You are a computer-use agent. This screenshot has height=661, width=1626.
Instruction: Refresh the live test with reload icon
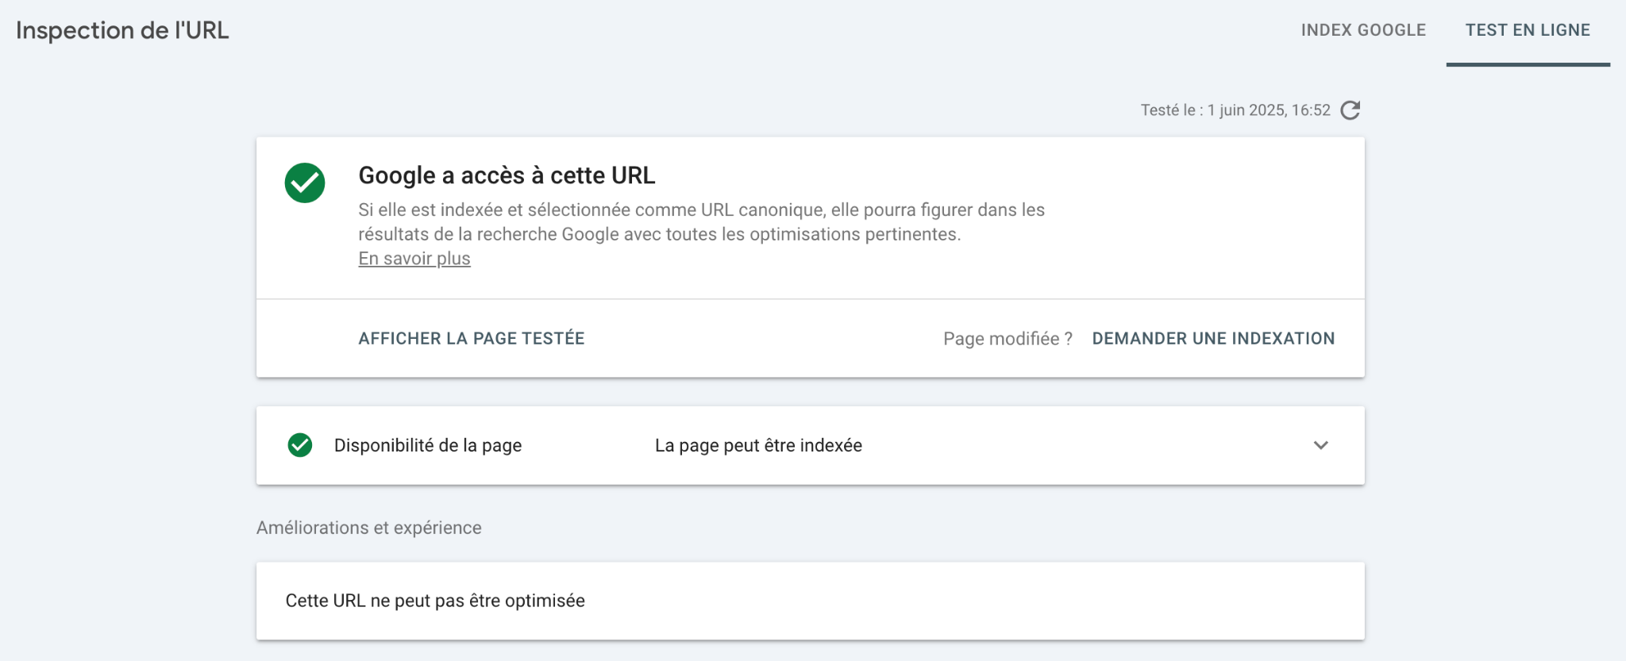[1351, 110]
